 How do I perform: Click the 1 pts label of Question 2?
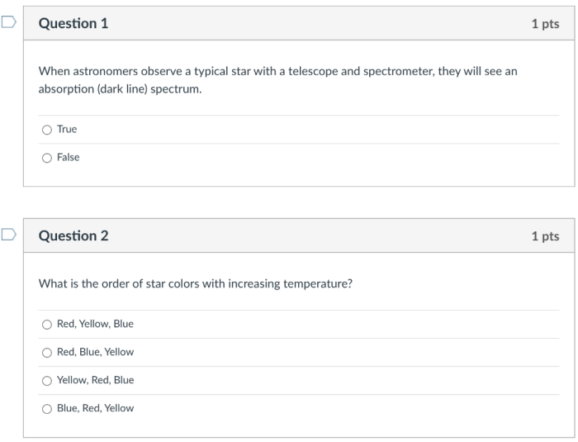point(545,236)
